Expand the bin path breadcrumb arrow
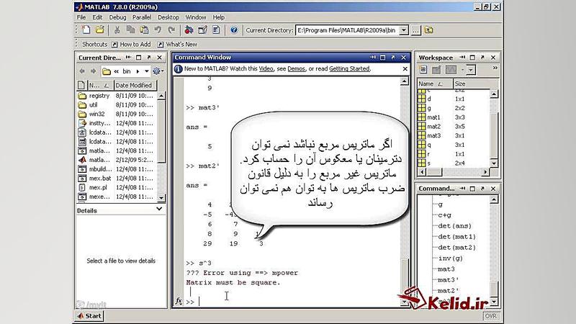The image size is (576, 324). pos(138,71)
